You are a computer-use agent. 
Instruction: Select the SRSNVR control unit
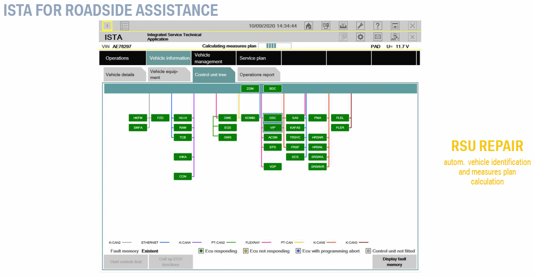318,167
